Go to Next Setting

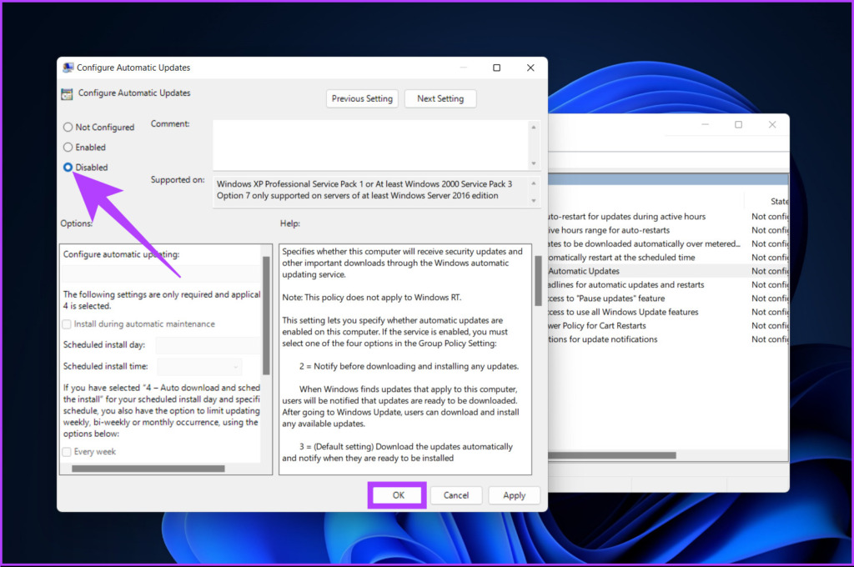tap(440, 98)
